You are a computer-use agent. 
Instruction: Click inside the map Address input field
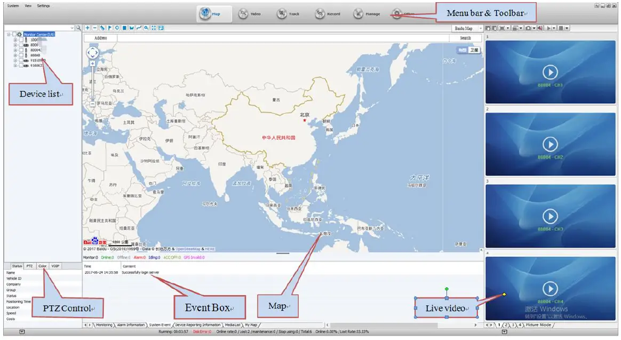[283, 38]
